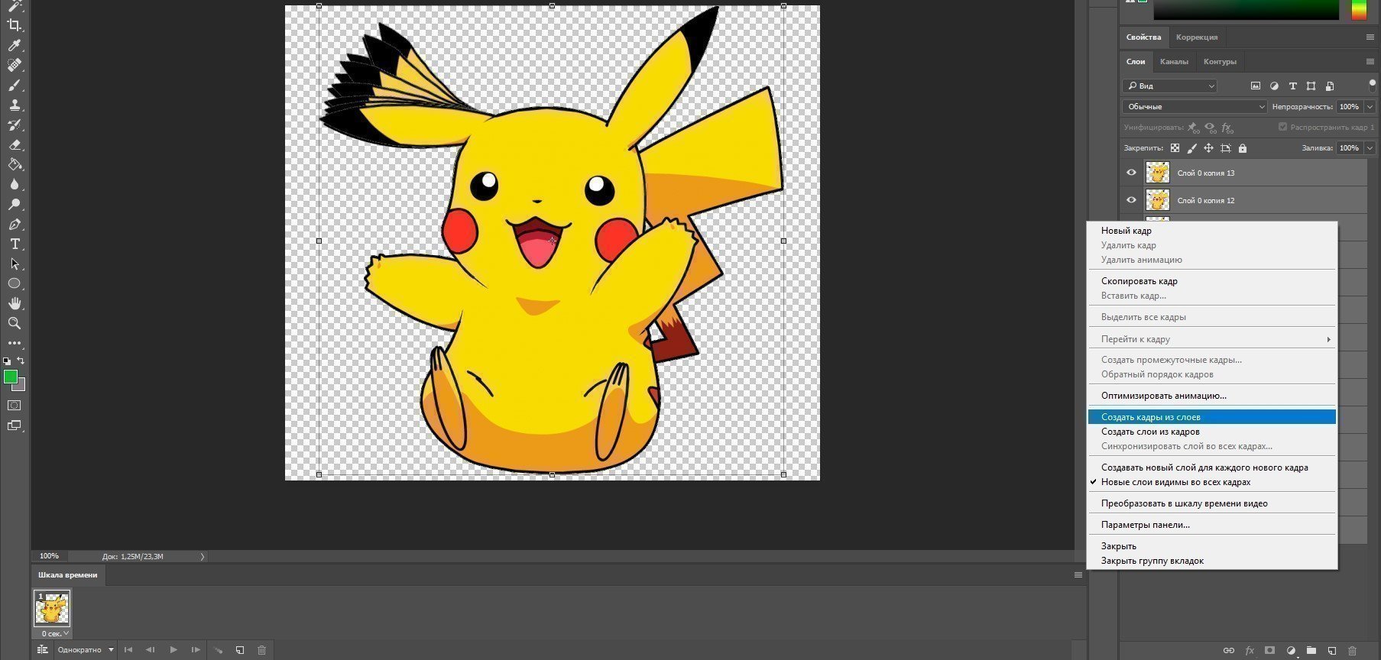
Task: Delete layer with Layers trash icon
Action: tap(1352, 651)
